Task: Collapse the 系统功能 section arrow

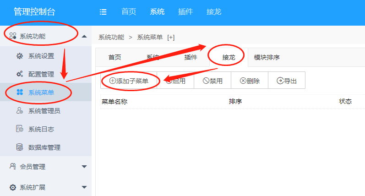Action: [84, 36]
